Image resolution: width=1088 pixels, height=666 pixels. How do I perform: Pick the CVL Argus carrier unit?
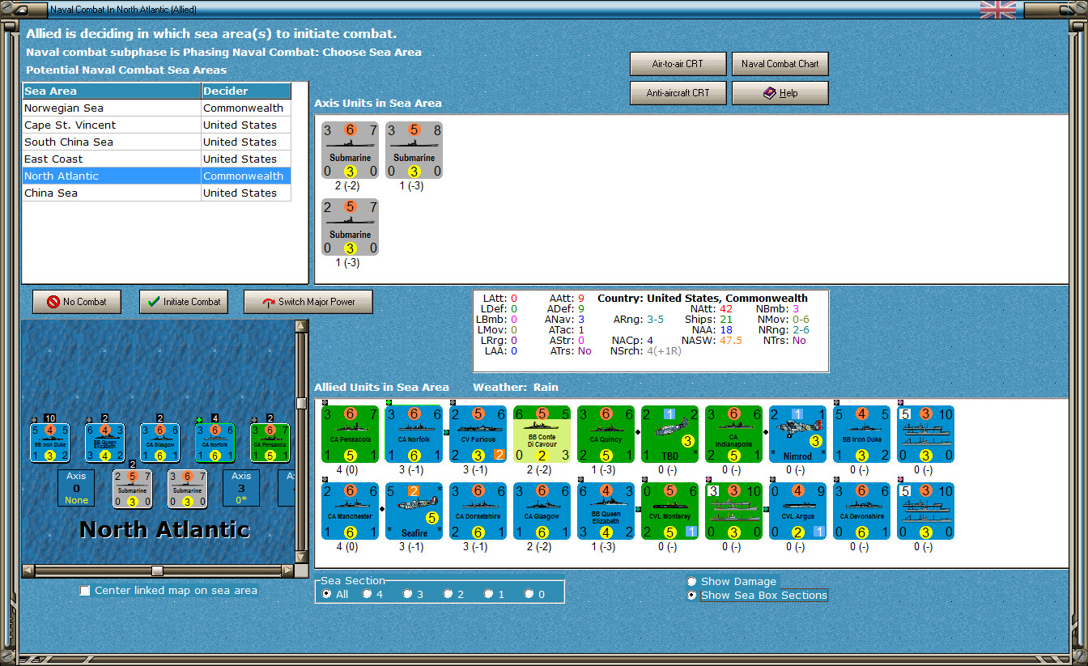[x=797, y=511]
